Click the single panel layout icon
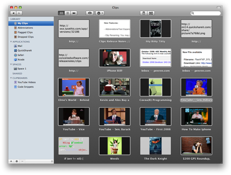Image resolution: width=231 pixels, height=175 pixels. pos(143,13)
